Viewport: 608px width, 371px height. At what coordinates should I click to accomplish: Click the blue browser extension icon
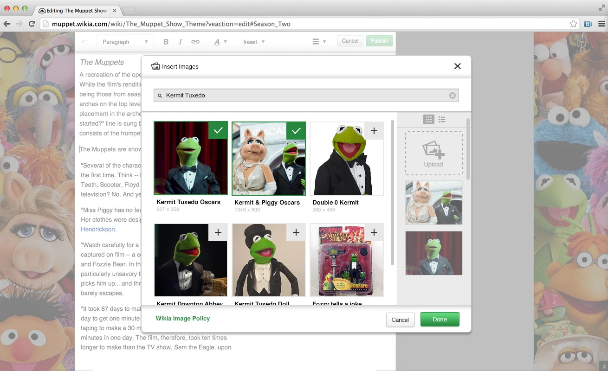588,24
